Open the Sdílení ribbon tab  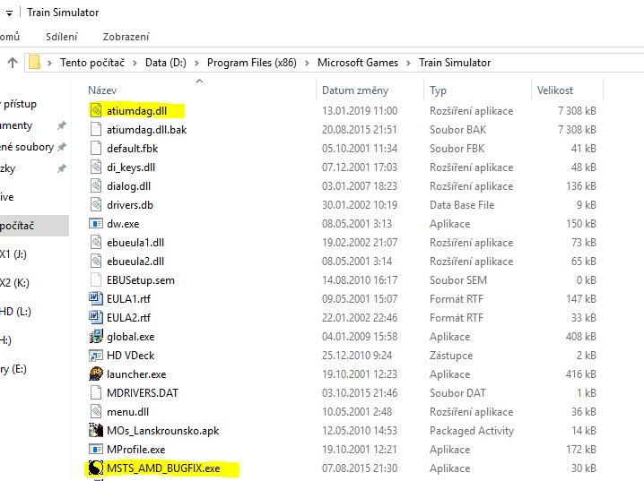coord(61,37)
